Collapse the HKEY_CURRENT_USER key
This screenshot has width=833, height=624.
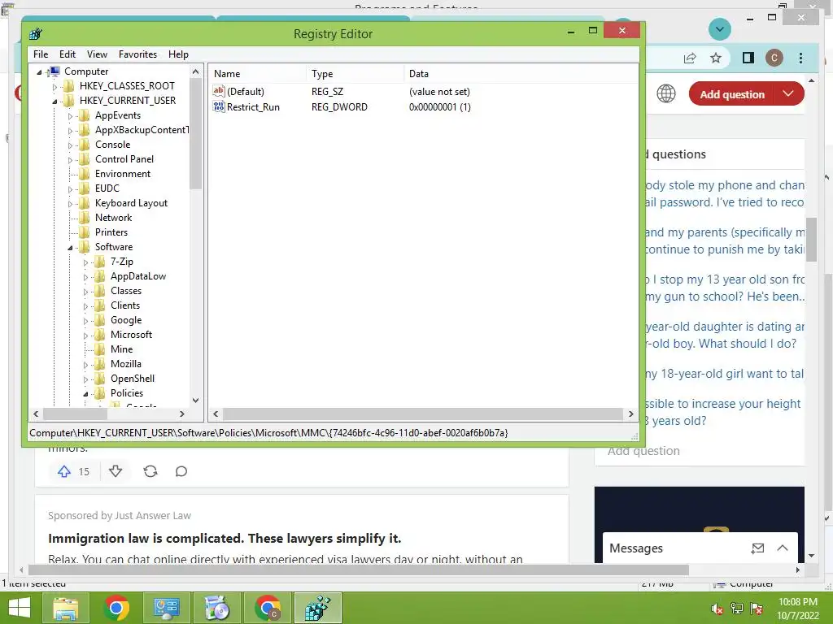click(55, 101)
